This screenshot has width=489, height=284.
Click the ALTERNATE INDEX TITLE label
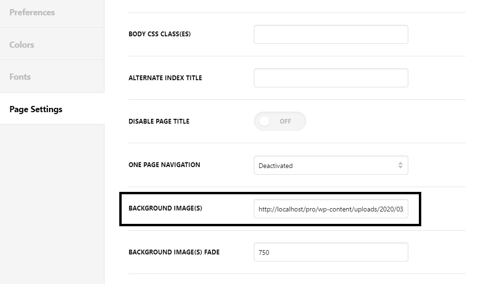point(165,78)
